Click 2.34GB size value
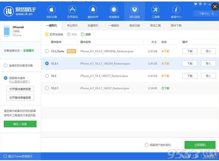Image resolution: width=219 pixels, height=161 pixels. (153, 88)
